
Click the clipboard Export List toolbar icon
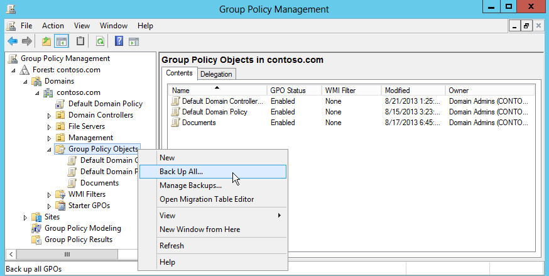click(x=80, y=41)
